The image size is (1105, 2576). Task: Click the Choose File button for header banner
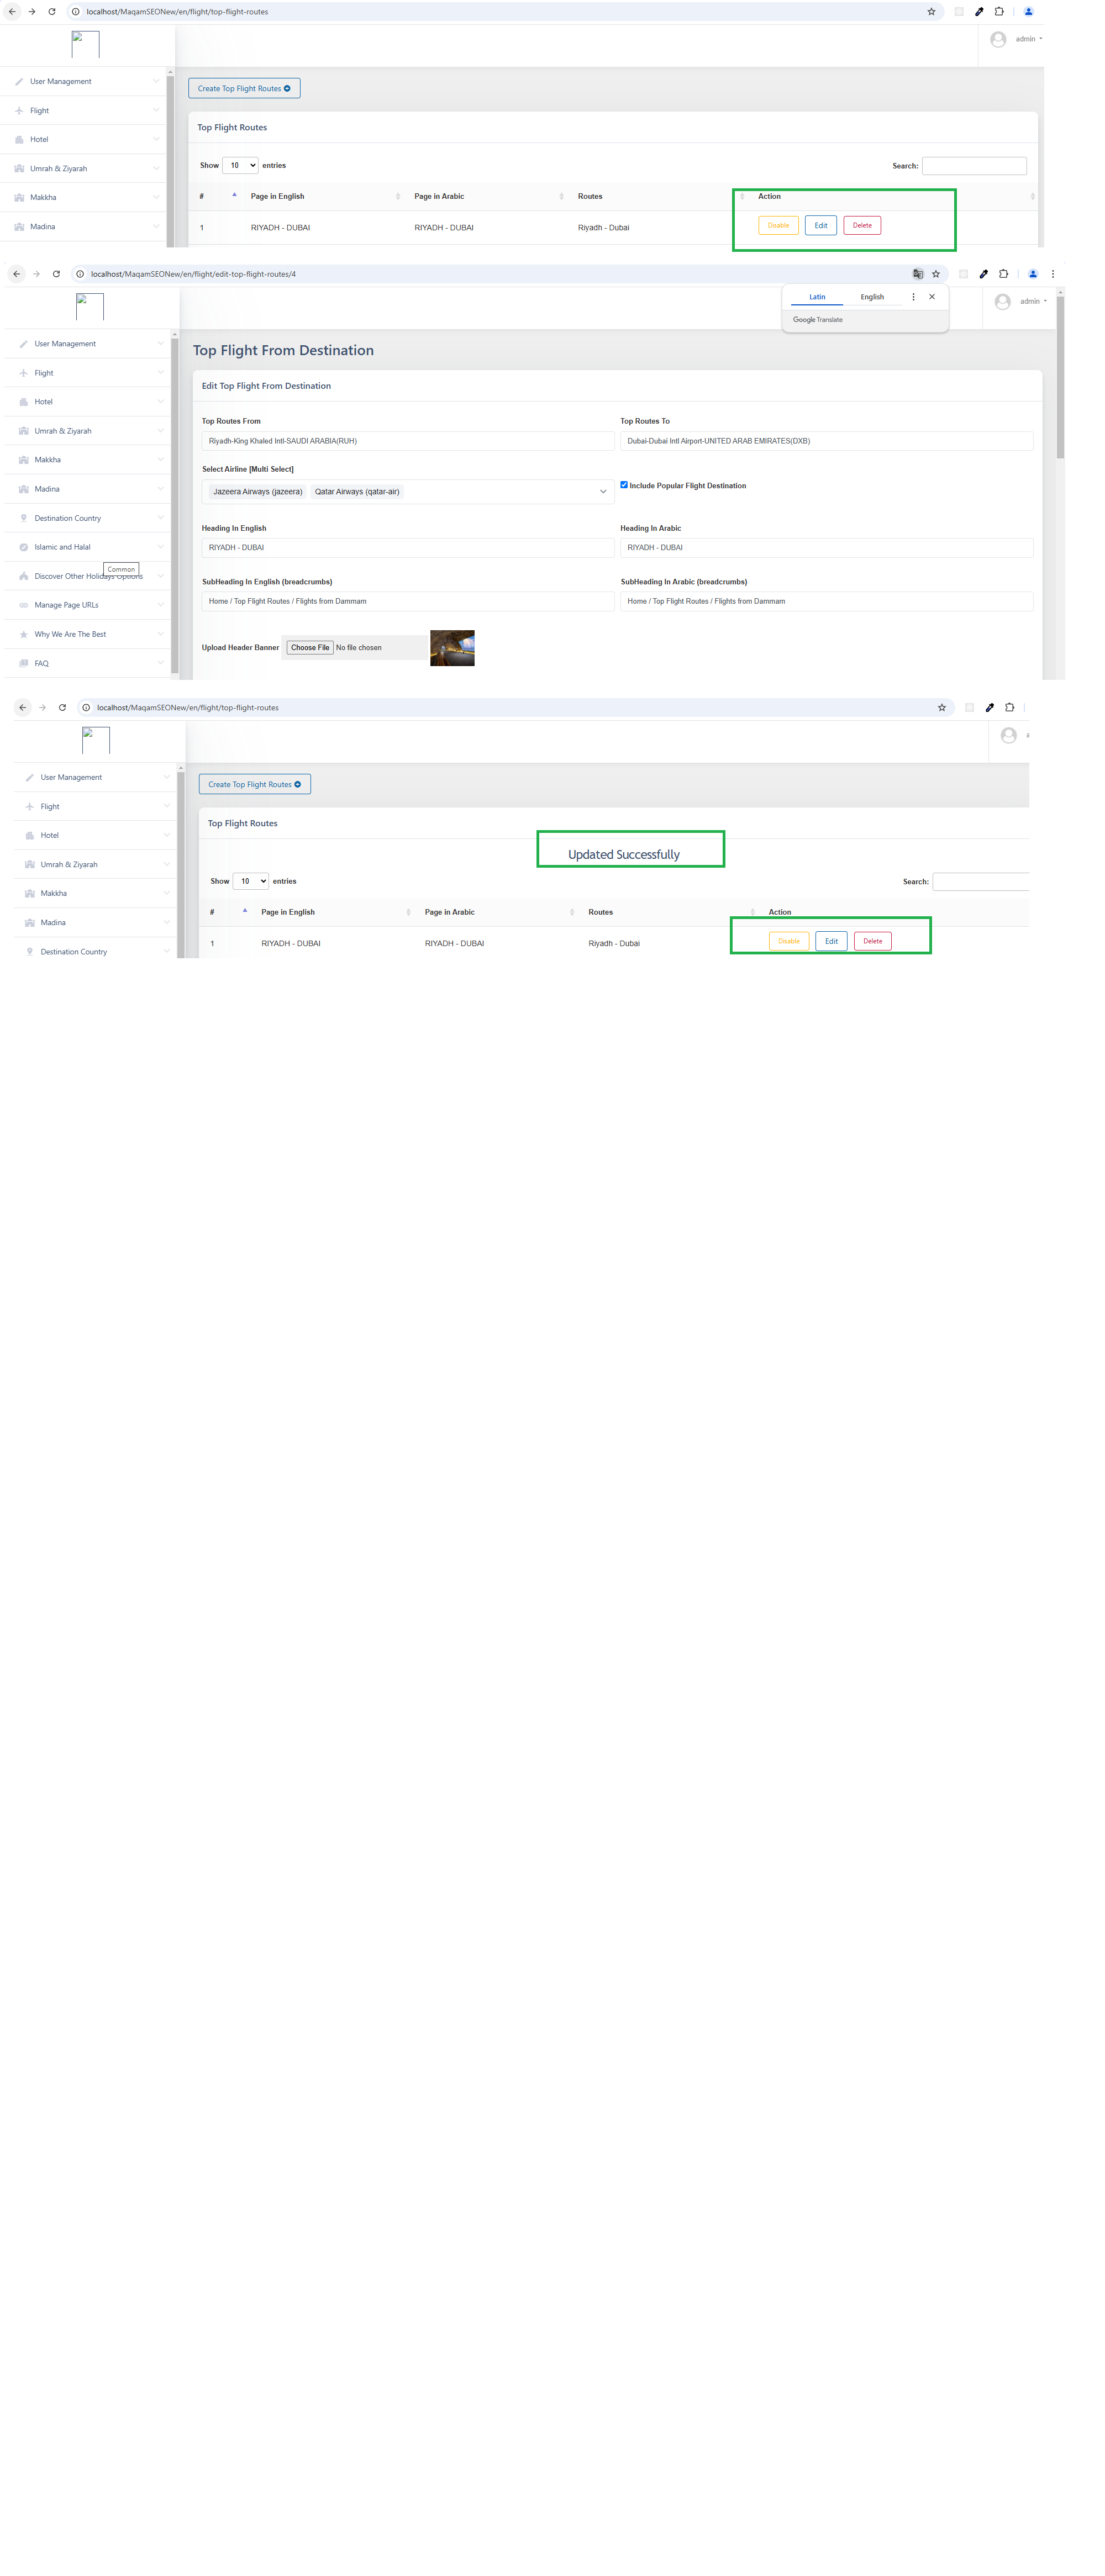(310, 648)
